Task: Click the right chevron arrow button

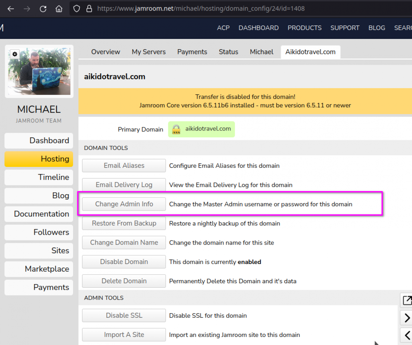Action: click(407, 318)
